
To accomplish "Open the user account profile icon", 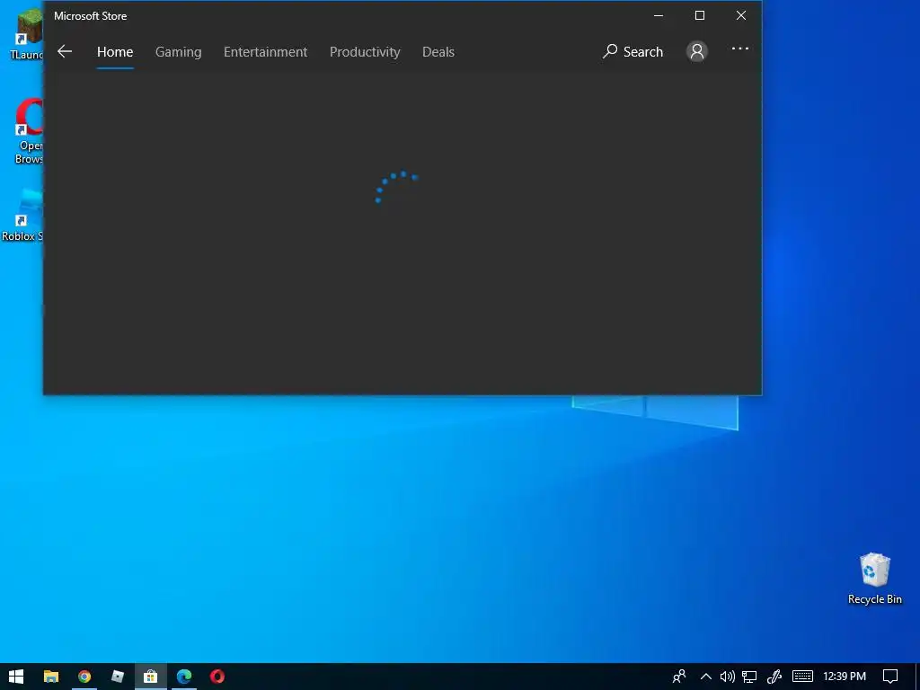I will pyautogui.click(x=697, y=51).
